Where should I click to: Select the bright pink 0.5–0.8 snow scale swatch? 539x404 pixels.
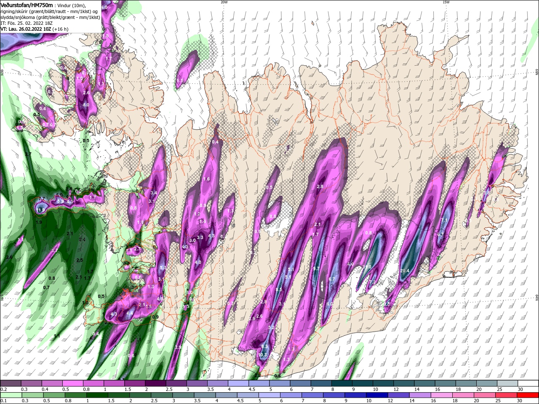point(72,383)
